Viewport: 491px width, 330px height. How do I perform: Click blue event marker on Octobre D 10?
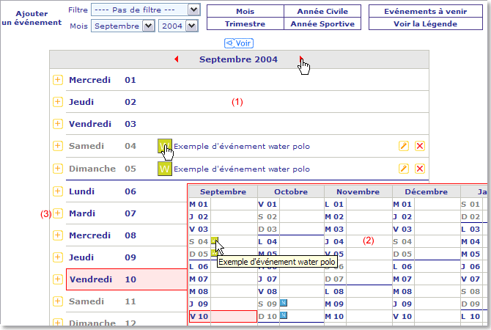[x=284, y=315]
